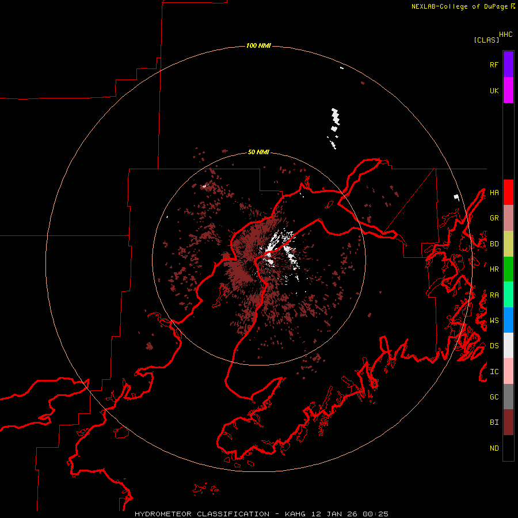Click the ND black legend block

(508, 448)
